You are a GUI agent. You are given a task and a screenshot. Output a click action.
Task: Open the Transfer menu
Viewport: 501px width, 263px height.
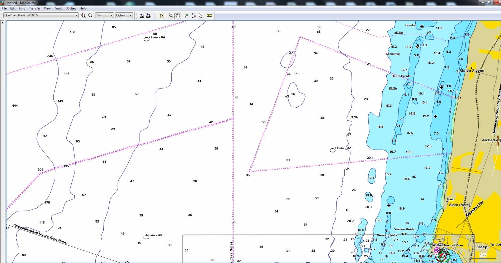pyautogui.click(x=34, y=8)
